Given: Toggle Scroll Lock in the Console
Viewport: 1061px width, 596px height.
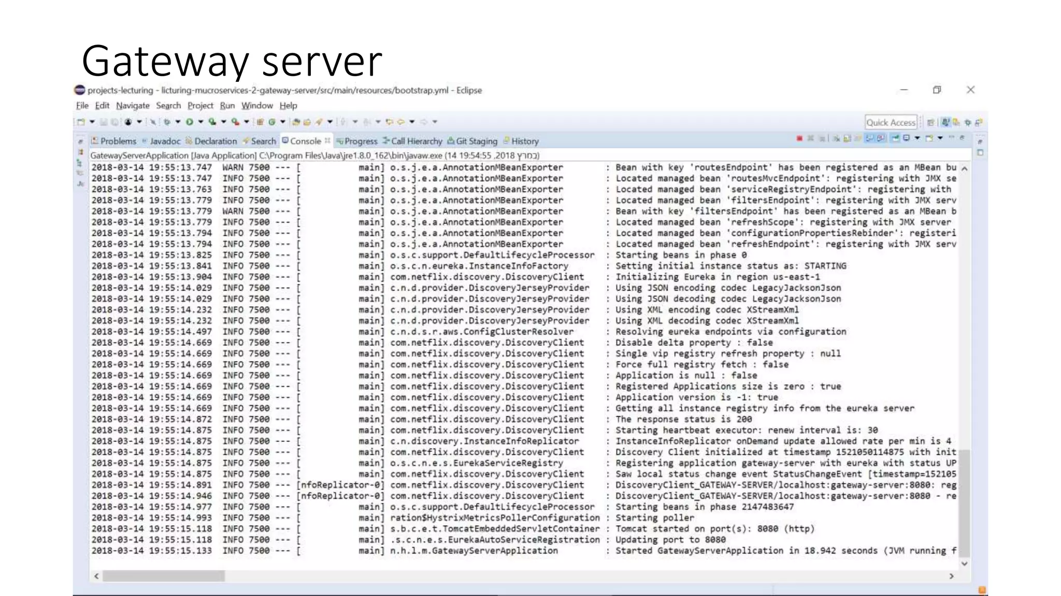Looking at the screenshot, I should pyautogui.click(x=847, y=138).
